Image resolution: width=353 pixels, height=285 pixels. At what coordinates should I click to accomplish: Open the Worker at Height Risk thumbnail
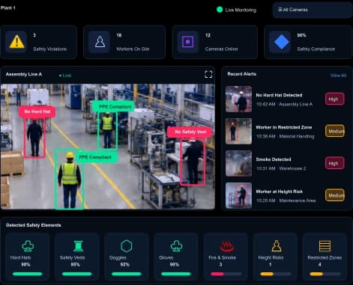[x=238, y=195]
